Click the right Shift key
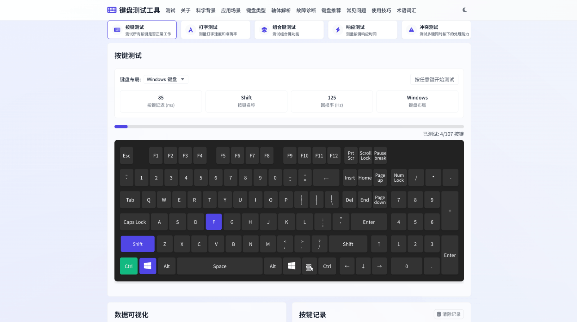 click(348, 244)
